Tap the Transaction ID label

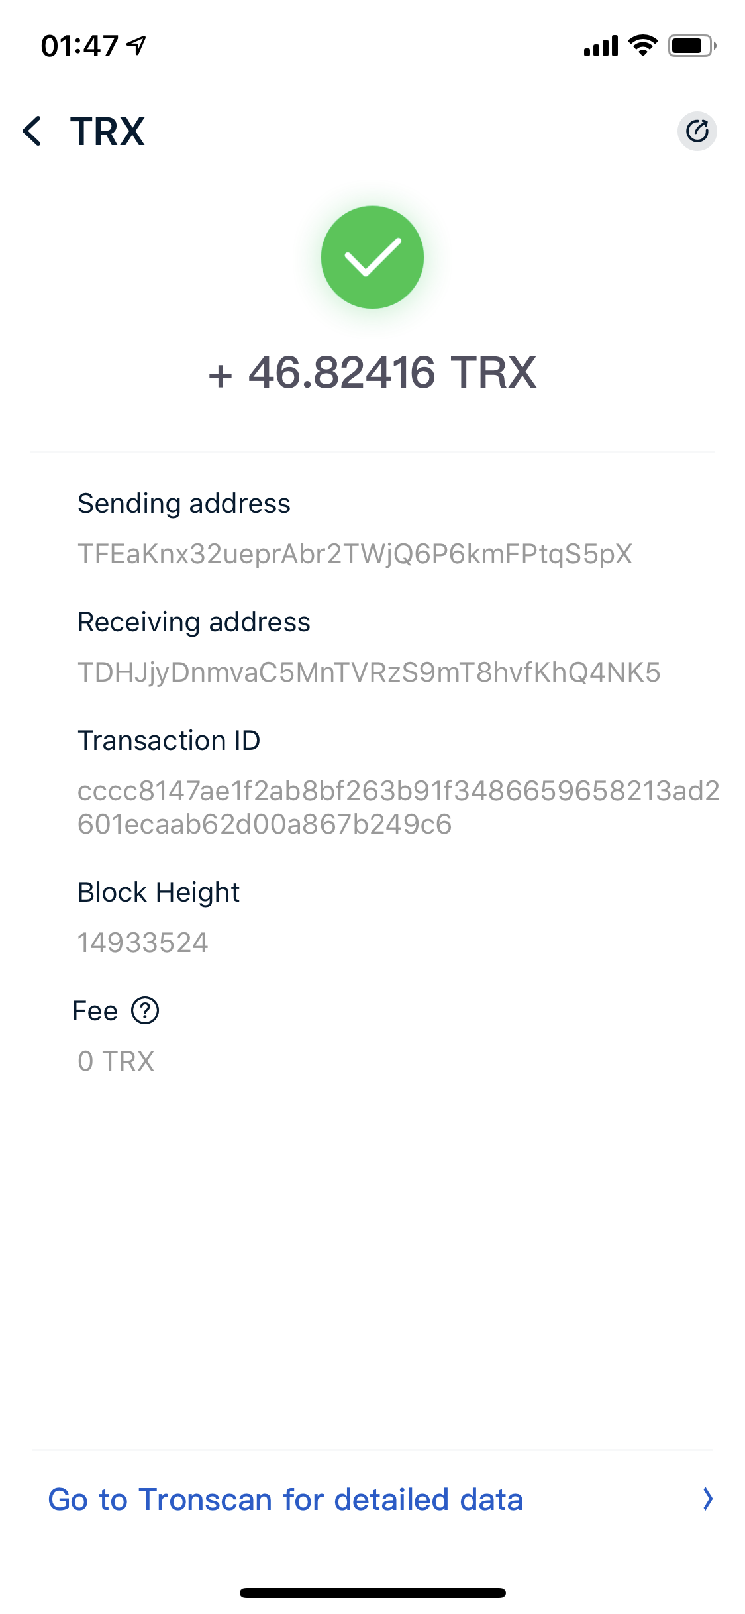pos(169,741)
